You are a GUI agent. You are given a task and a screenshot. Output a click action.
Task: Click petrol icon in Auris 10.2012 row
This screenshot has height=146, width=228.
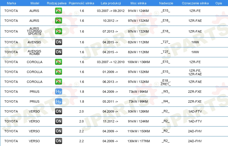click(x=58, y=20)
